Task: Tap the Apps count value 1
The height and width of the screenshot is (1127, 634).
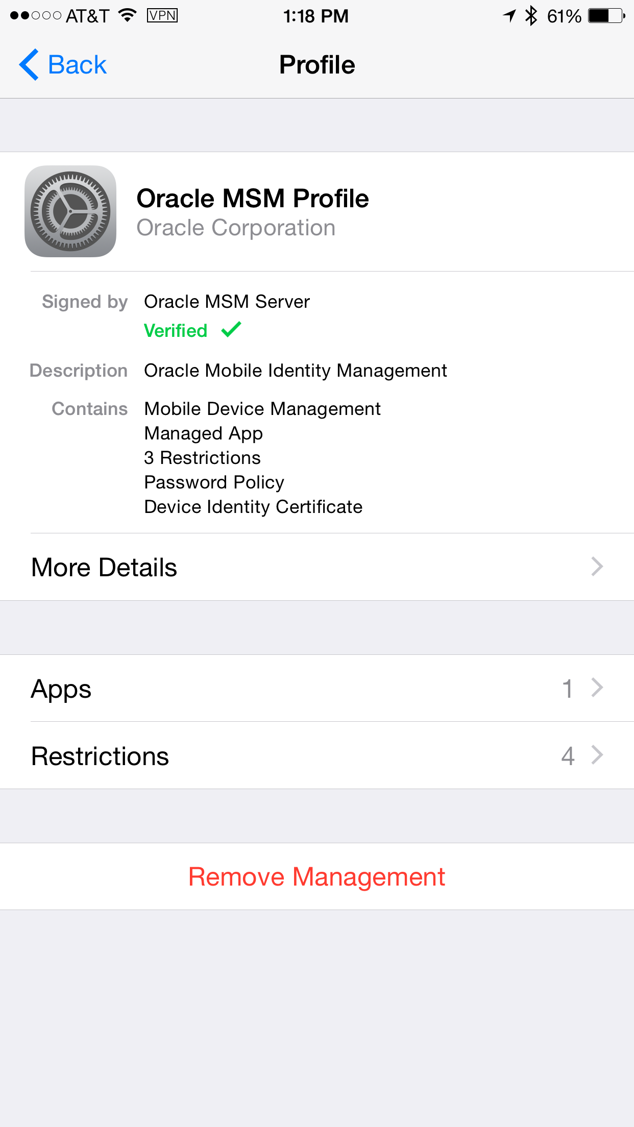Action: point(568,689)
